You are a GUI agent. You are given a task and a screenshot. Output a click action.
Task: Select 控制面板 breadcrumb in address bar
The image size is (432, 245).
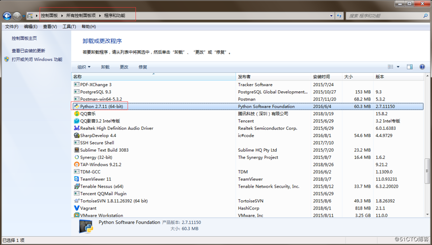pos(49,16)
